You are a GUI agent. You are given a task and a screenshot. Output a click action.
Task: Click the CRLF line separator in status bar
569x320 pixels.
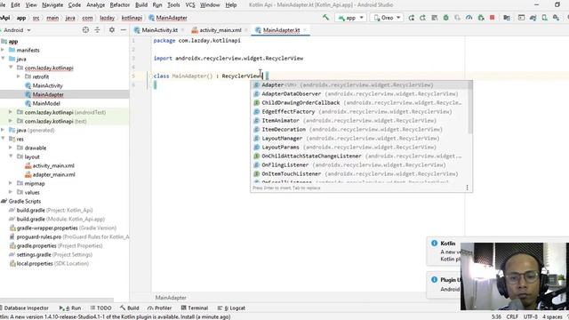coord(512,316)
